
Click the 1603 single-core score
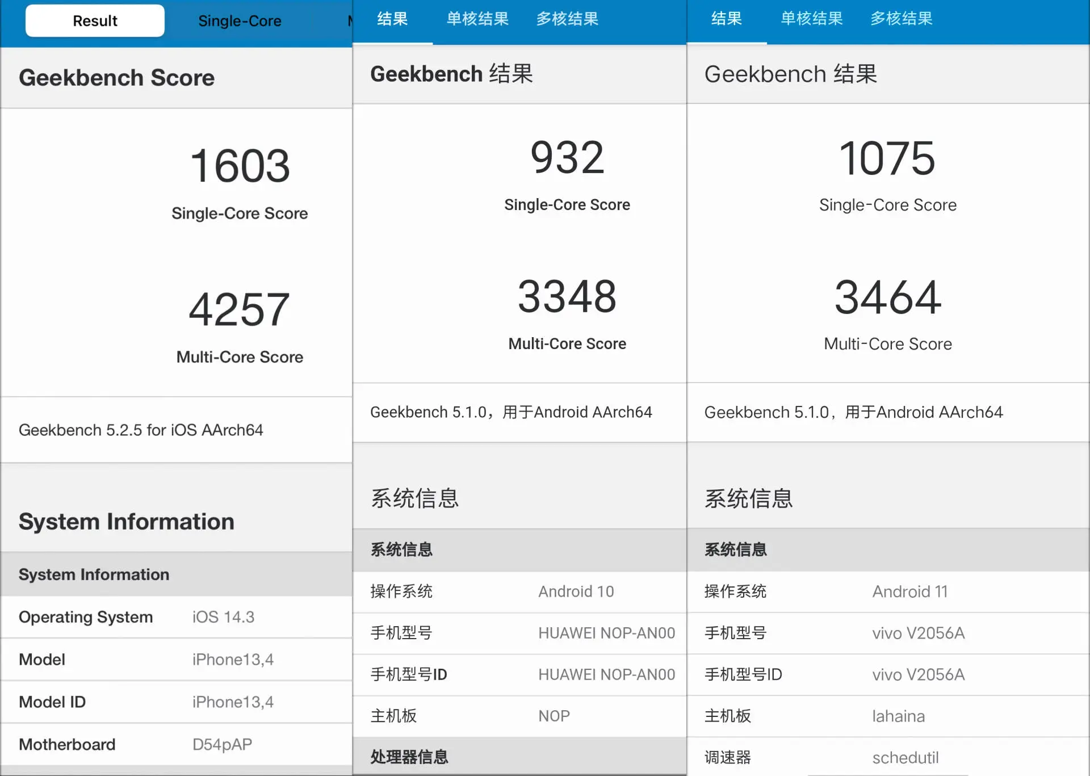tap(240, 166)
